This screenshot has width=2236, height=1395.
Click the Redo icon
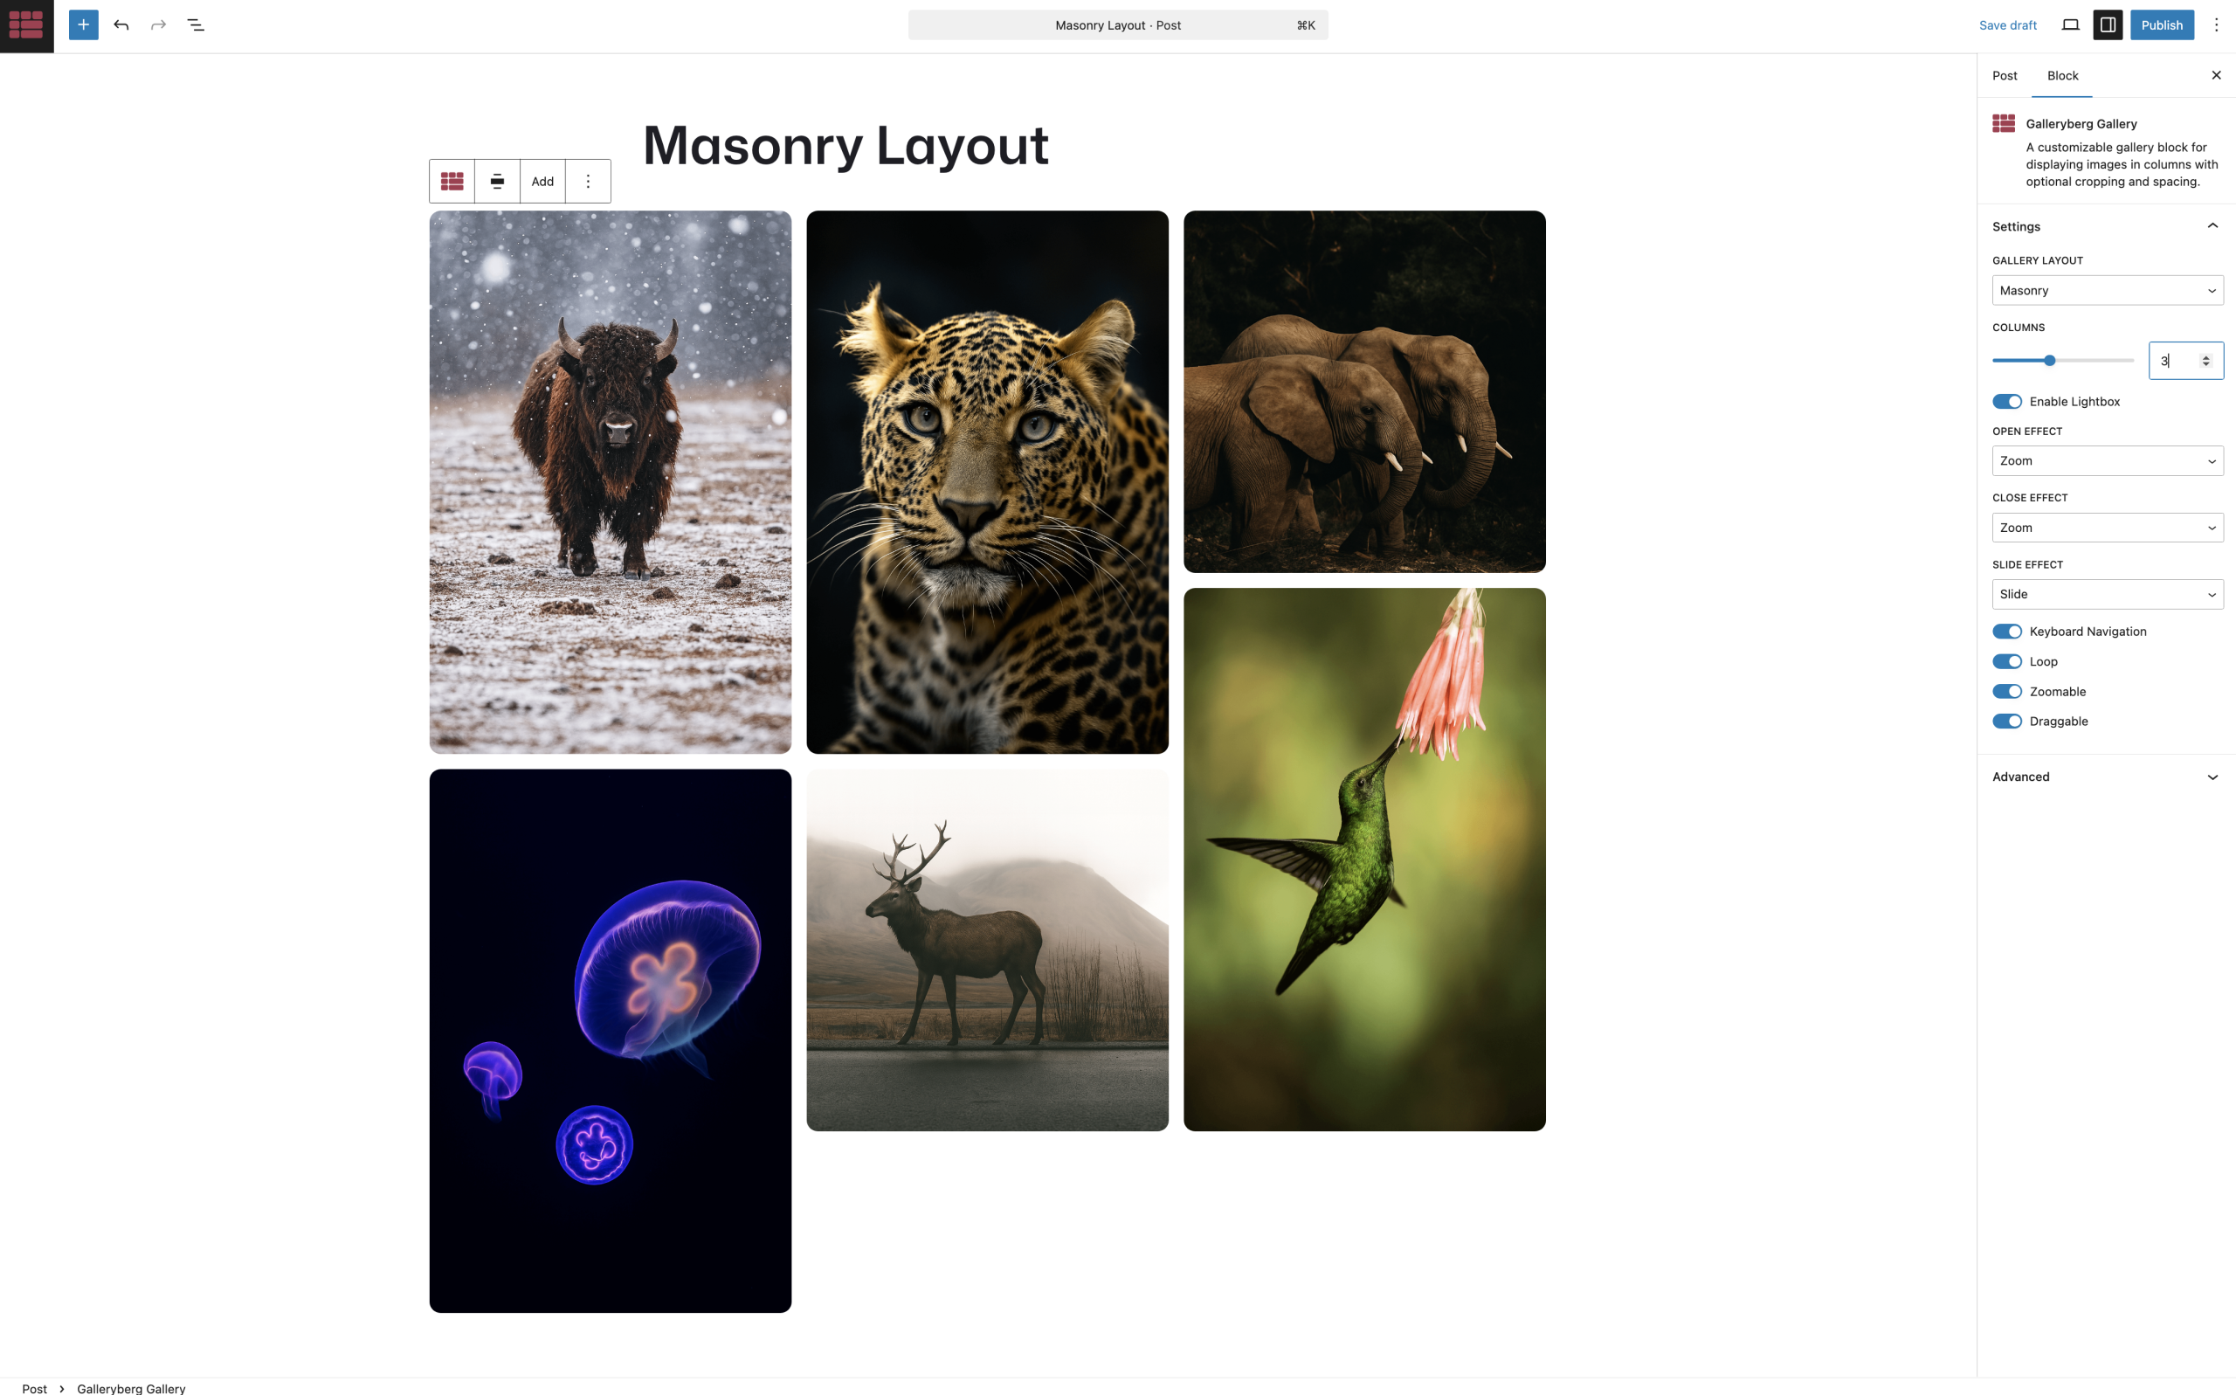click(158, 25)
